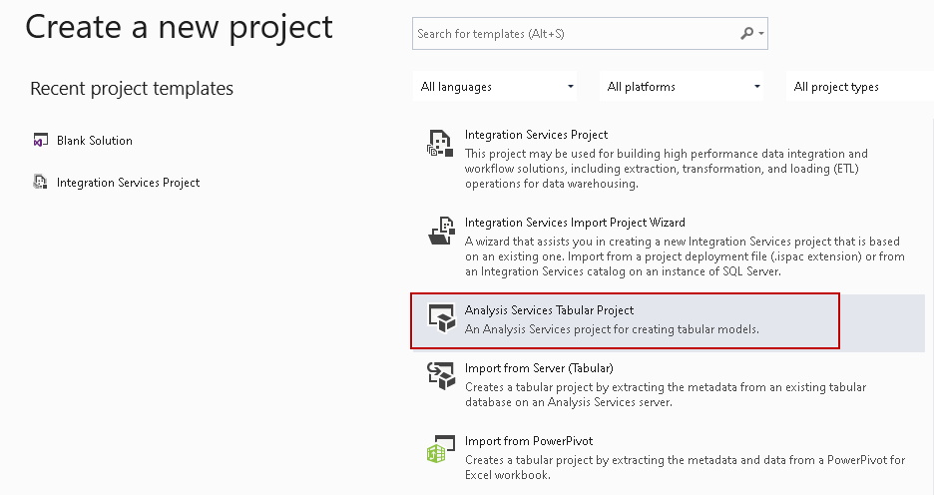Click the Import from PowerPivot description text

(685, 467)
